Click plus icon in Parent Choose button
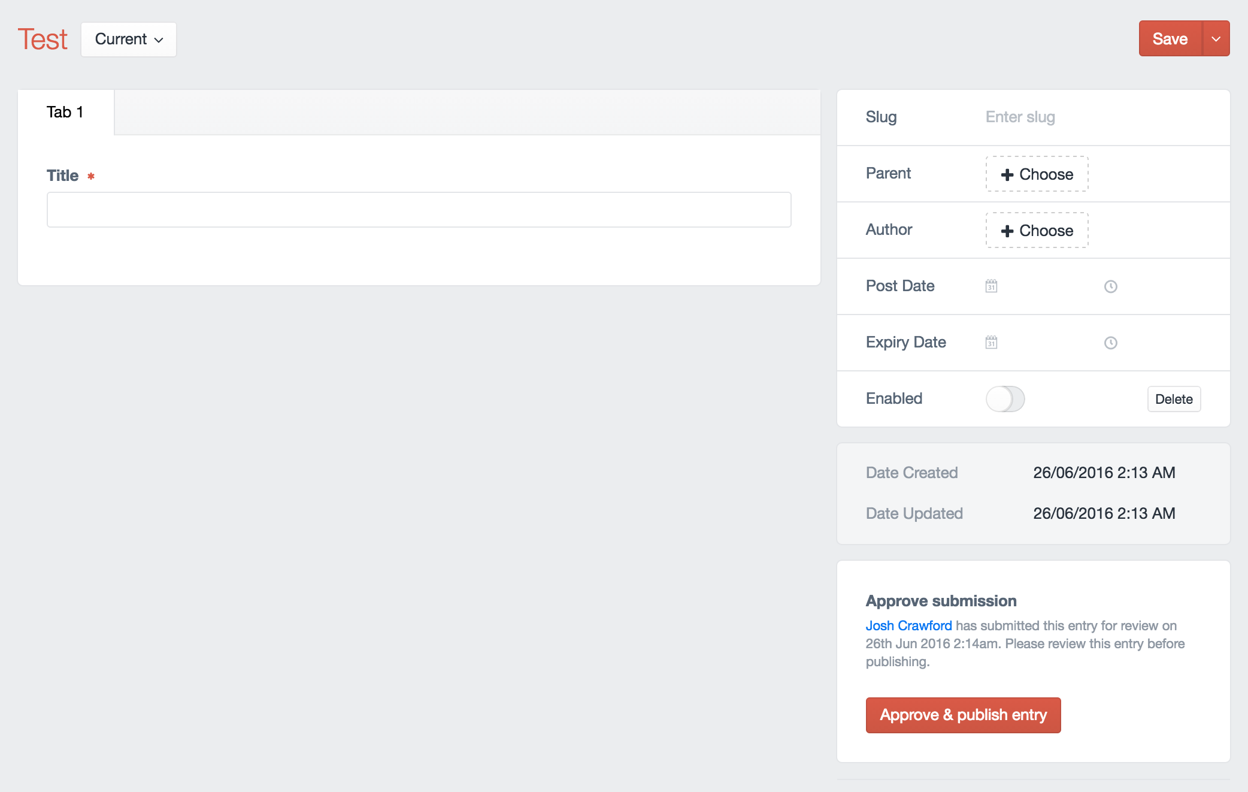The height and width of the screenshot is (792, 1248). pyautogui.click(x=1007, y=174)
